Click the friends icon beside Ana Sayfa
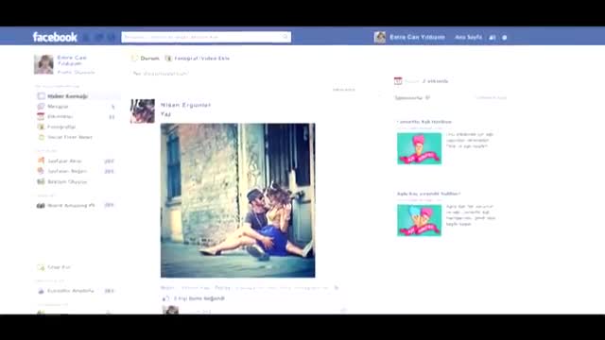This screenshot has height=340, width=605. pyautogui.click(x=493, y=38)
